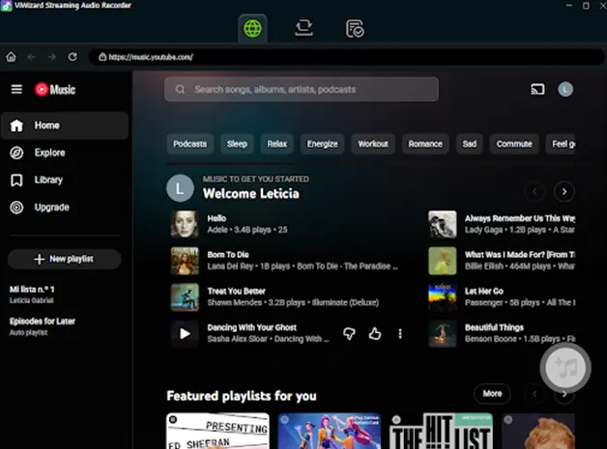Click the Beautiful Things cover
607x449 pixels.
[x=443, y=333]
